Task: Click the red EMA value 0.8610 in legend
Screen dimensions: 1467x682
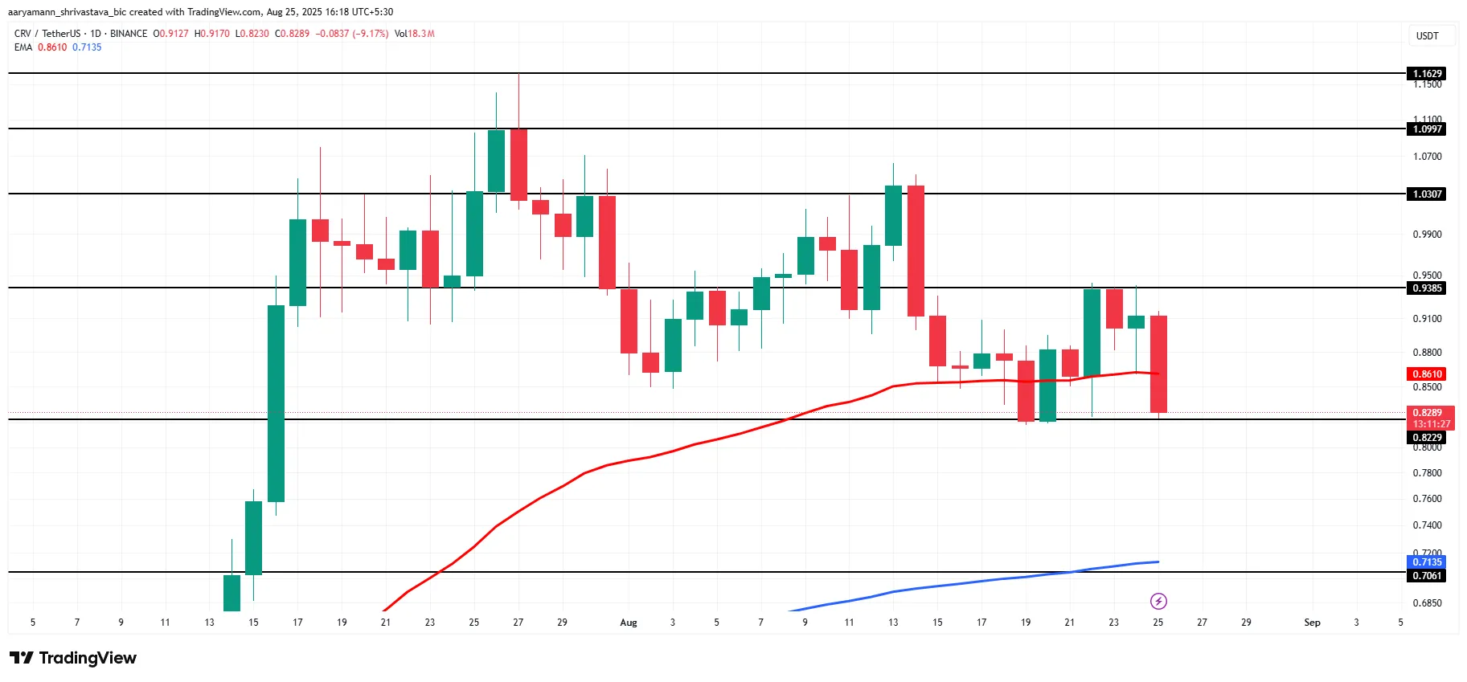Action: (52, 47)
